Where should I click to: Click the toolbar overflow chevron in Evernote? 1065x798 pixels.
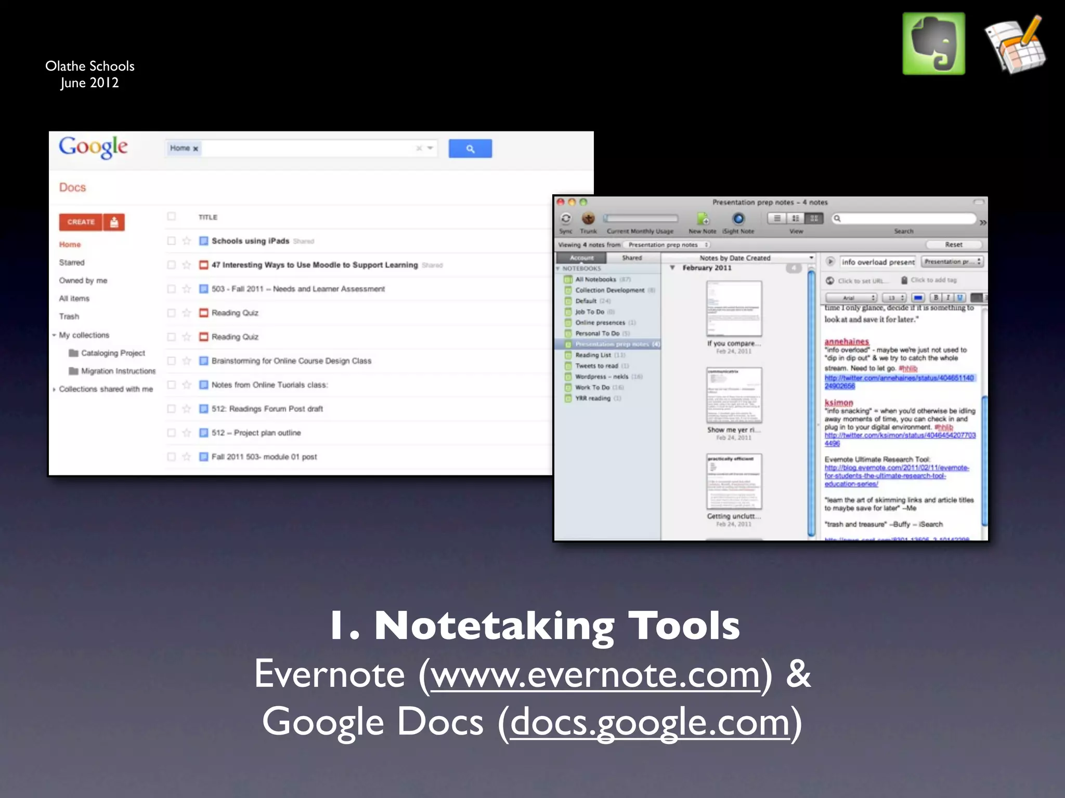[983, 222]
